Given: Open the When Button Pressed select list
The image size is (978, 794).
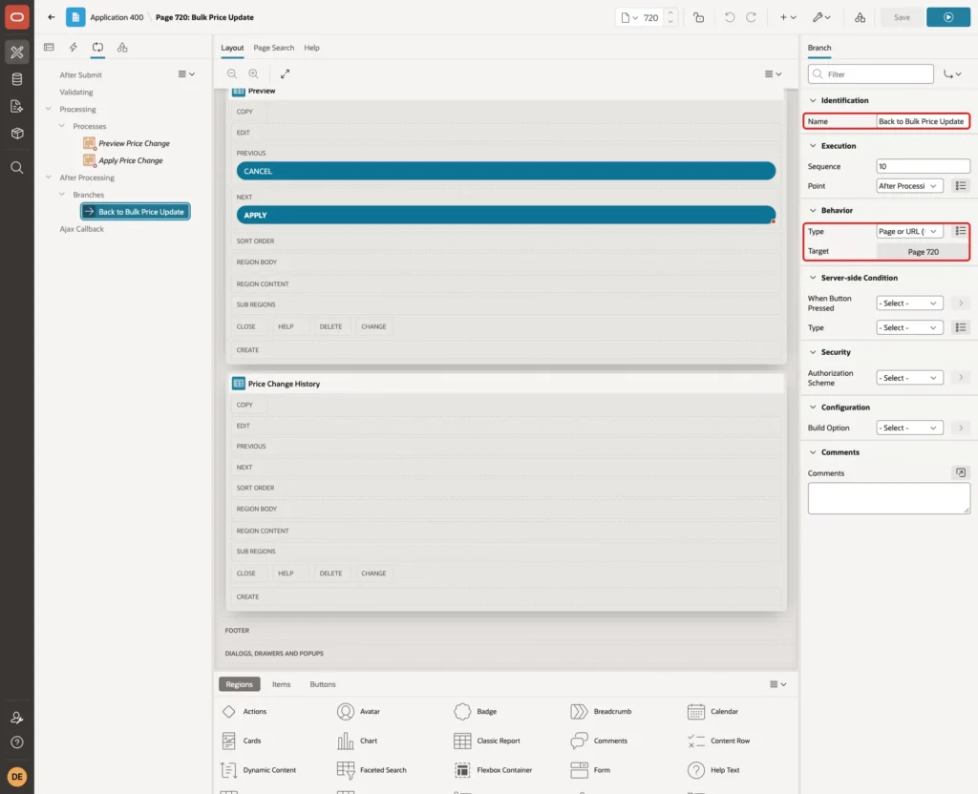Looking at the screenshot, I should [x=909, y=303].
